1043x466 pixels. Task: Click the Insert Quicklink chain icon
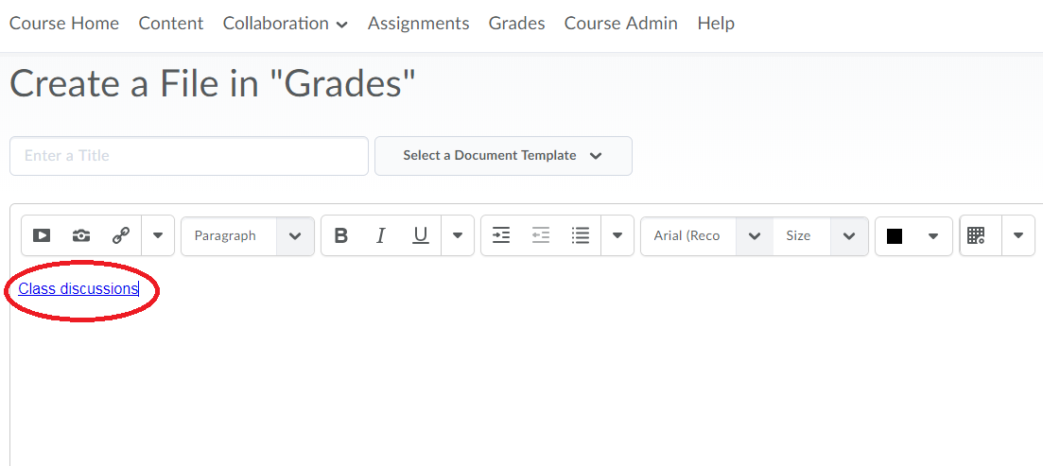(121, 236)
